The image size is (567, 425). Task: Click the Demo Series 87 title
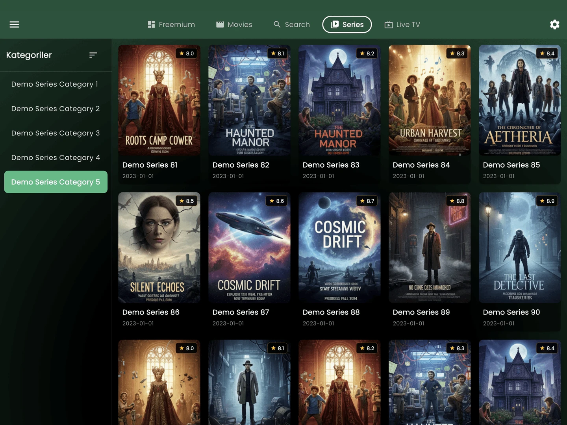tap(241, 312)
